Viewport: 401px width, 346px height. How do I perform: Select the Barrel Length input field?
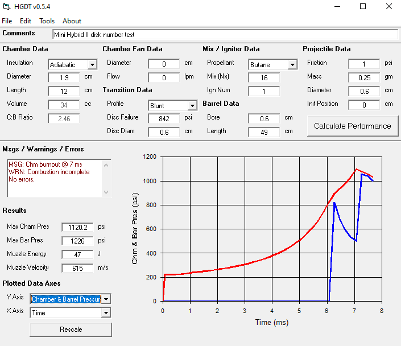click(264, 132)
